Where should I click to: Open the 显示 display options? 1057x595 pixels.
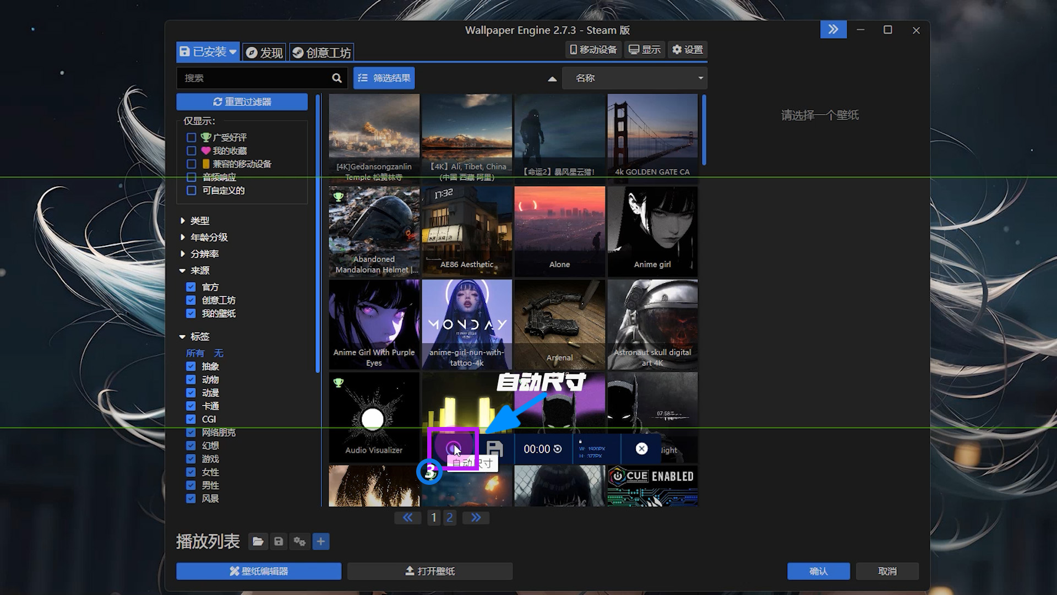coord(645,50)
